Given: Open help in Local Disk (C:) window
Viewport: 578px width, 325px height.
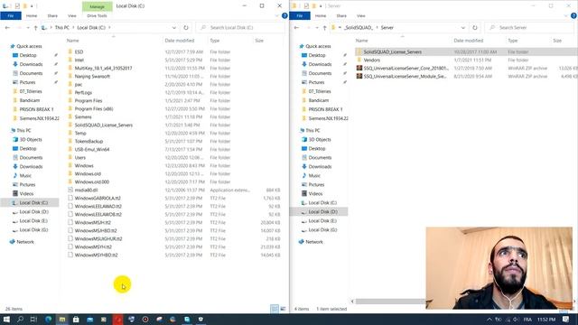Looking at the screenshot, I should (x=284, y=16).
